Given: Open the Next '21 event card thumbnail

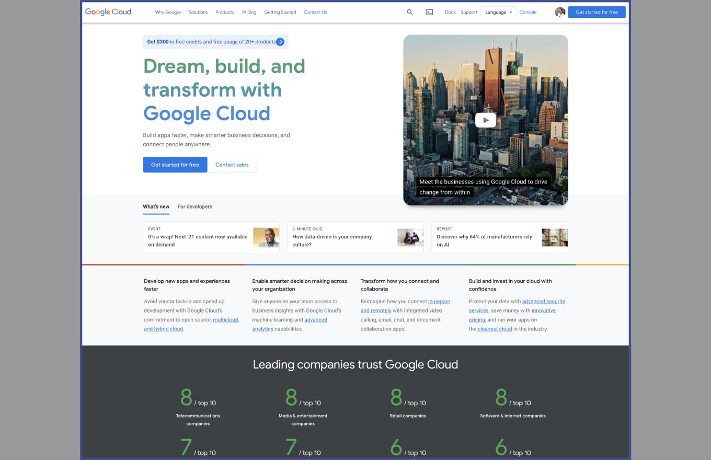Looking at the screenshot, I should coord(266,237).
